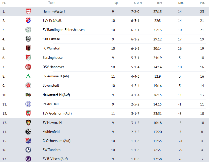
Task: Click the STK Eilvese team crest
Action: tap(28, 39)
